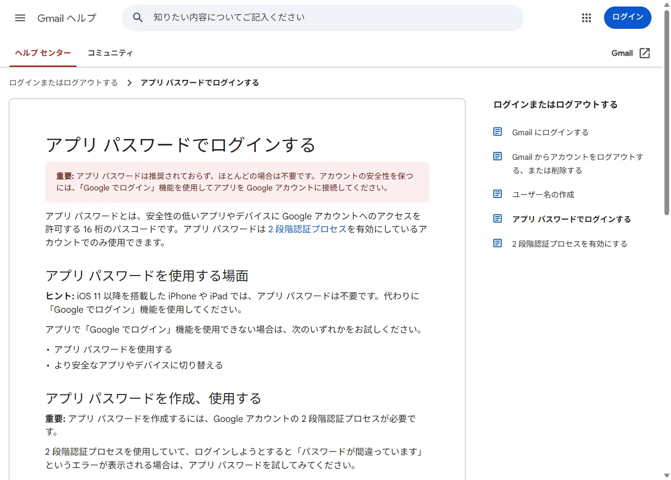
Task: Go to ログインまたはログアウトする breadcrumb
Action: pos(64,83)
